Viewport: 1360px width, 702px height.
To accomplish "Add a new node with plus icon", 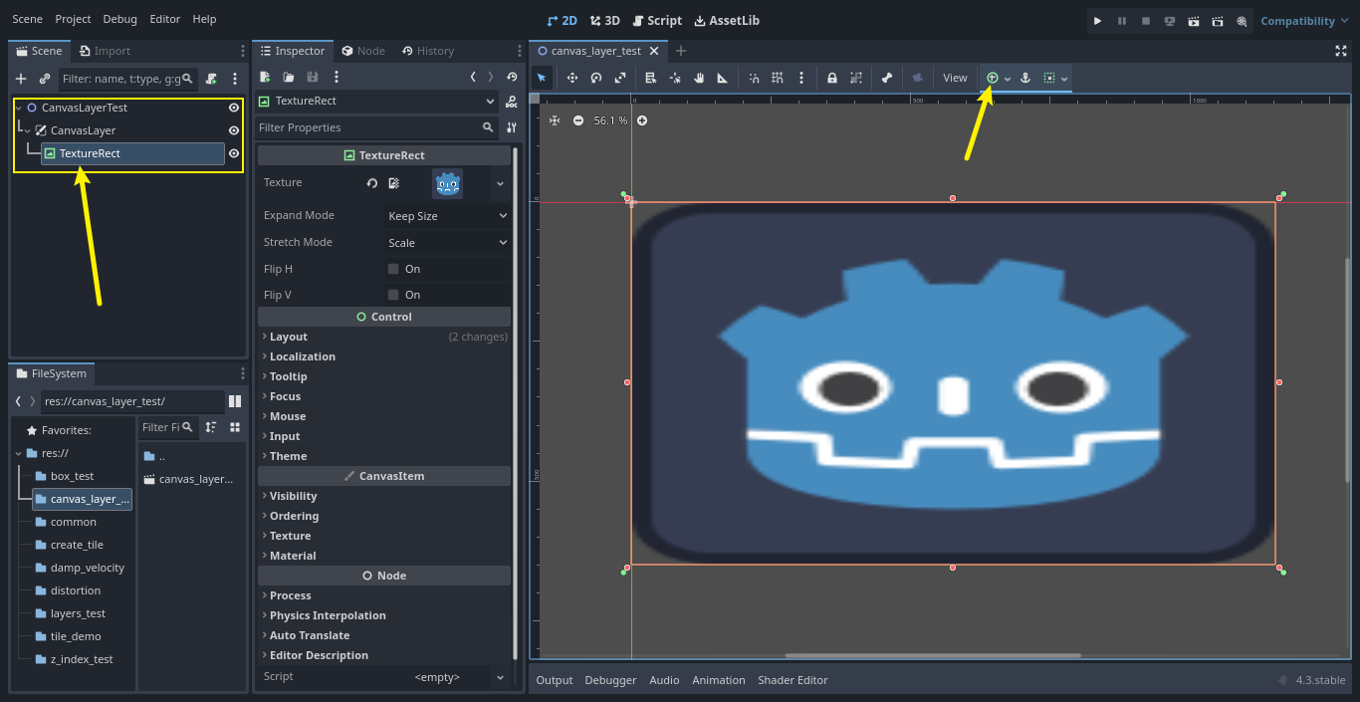I will click(21, 78).
